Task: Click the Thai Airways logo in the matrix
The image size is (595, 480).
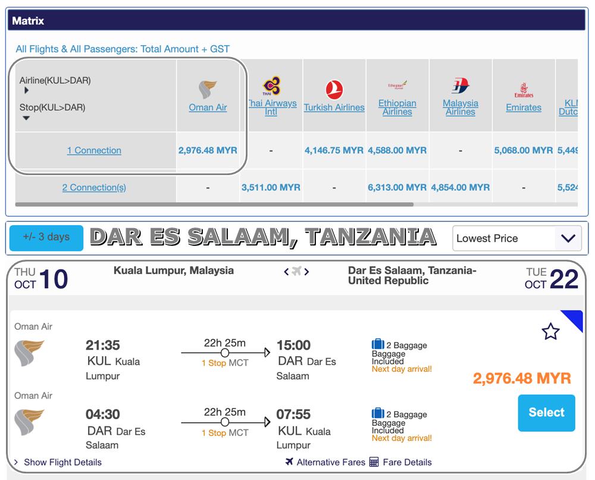Action: coord(271,86)
